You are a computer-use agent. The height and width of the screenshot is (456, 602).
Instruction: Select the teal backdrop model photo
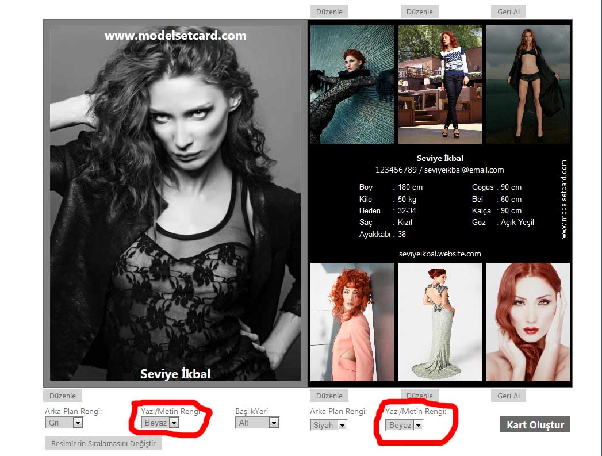click(x=352, y=84)
